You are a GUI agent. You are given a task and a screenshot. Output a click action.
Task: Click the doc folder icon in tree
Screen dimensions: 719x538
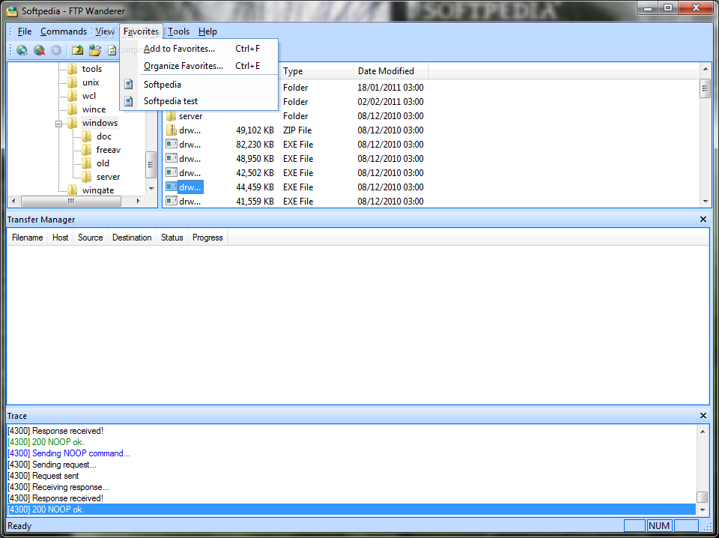87,136
